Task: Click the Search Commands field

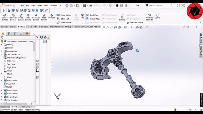Action: [160, 5]
